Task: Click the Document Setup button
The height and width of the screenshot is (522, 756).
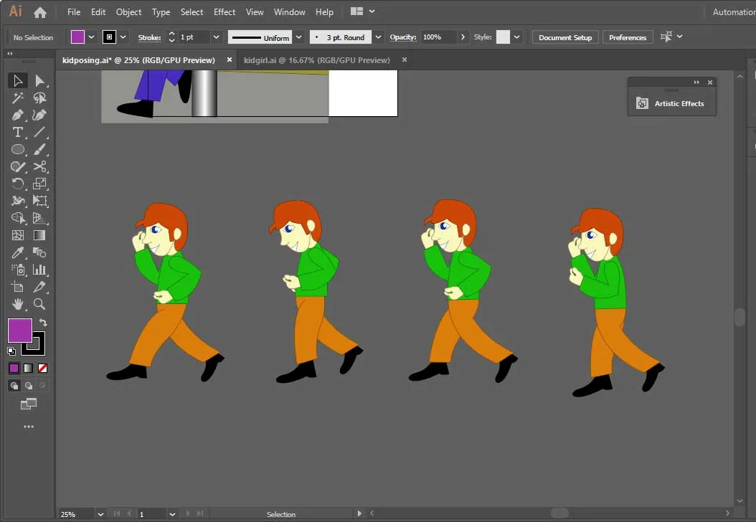Action: tap(565, 37)
